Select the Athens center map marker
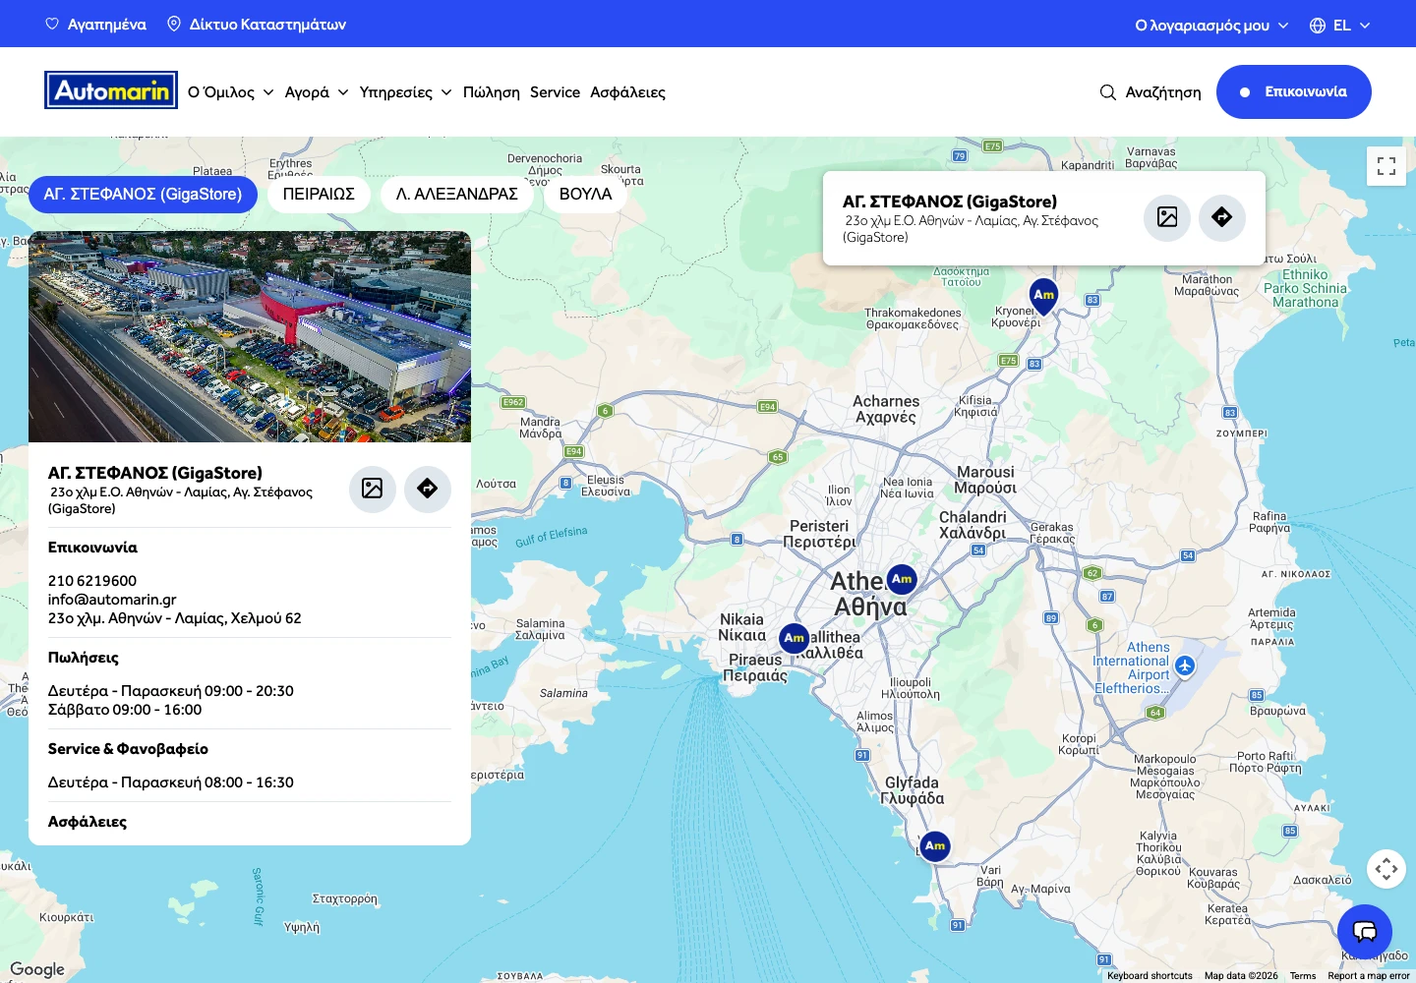The height and width of the screenshot is (983, 1416). pos(902,580)
